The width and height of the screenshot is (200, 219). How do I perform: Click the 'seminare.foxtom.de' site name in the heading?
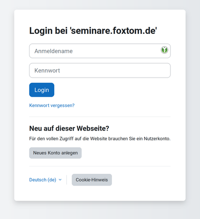click(113, 31)
